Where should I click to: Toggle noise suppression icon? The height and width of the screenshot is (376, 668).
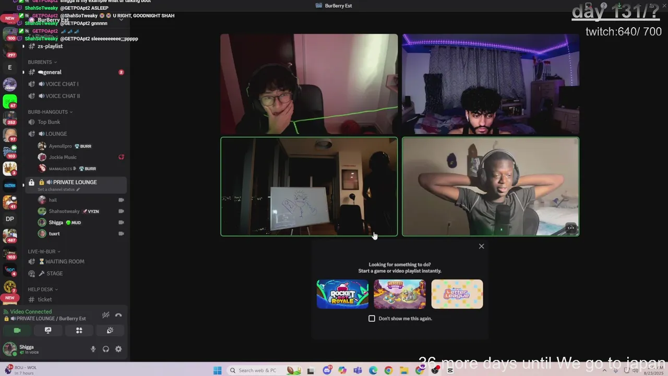tap(105, 315)
